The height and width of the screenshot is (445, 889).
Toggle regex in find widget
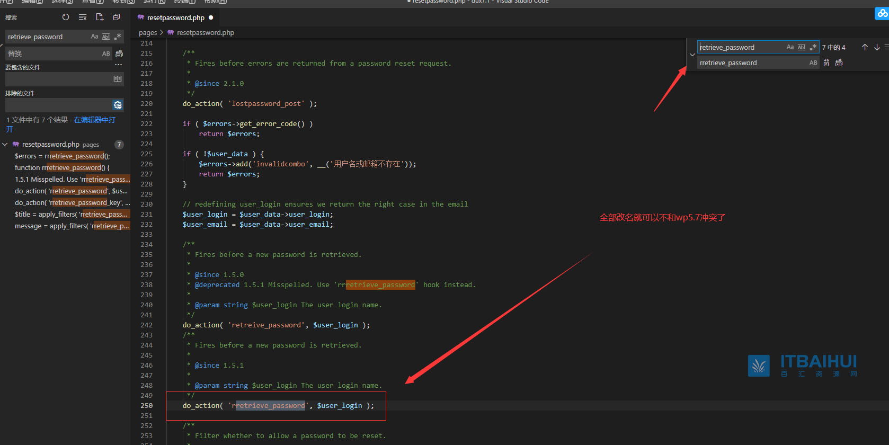tap(813, 47)
